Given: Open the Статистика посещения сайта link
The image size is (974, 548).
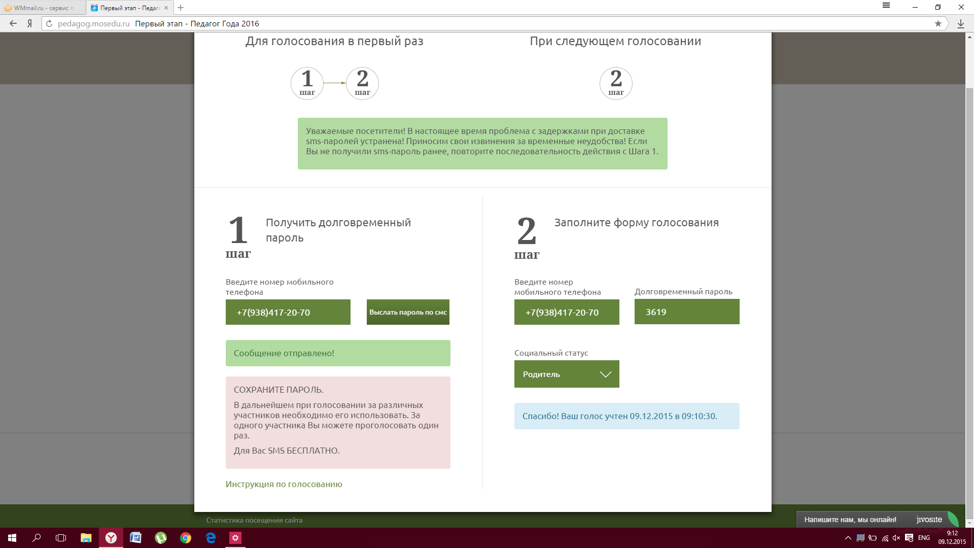Looking at the screenshot, I should [x=254, y=520].
